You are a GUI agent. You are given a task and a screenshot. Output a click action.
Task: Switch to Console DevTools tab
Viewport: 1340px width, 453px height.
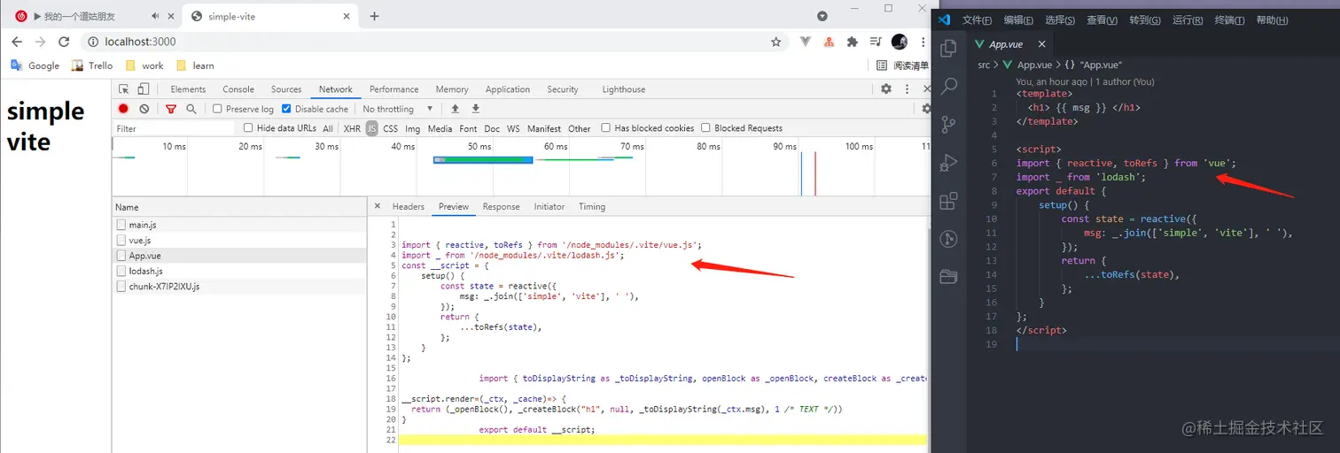238,89
